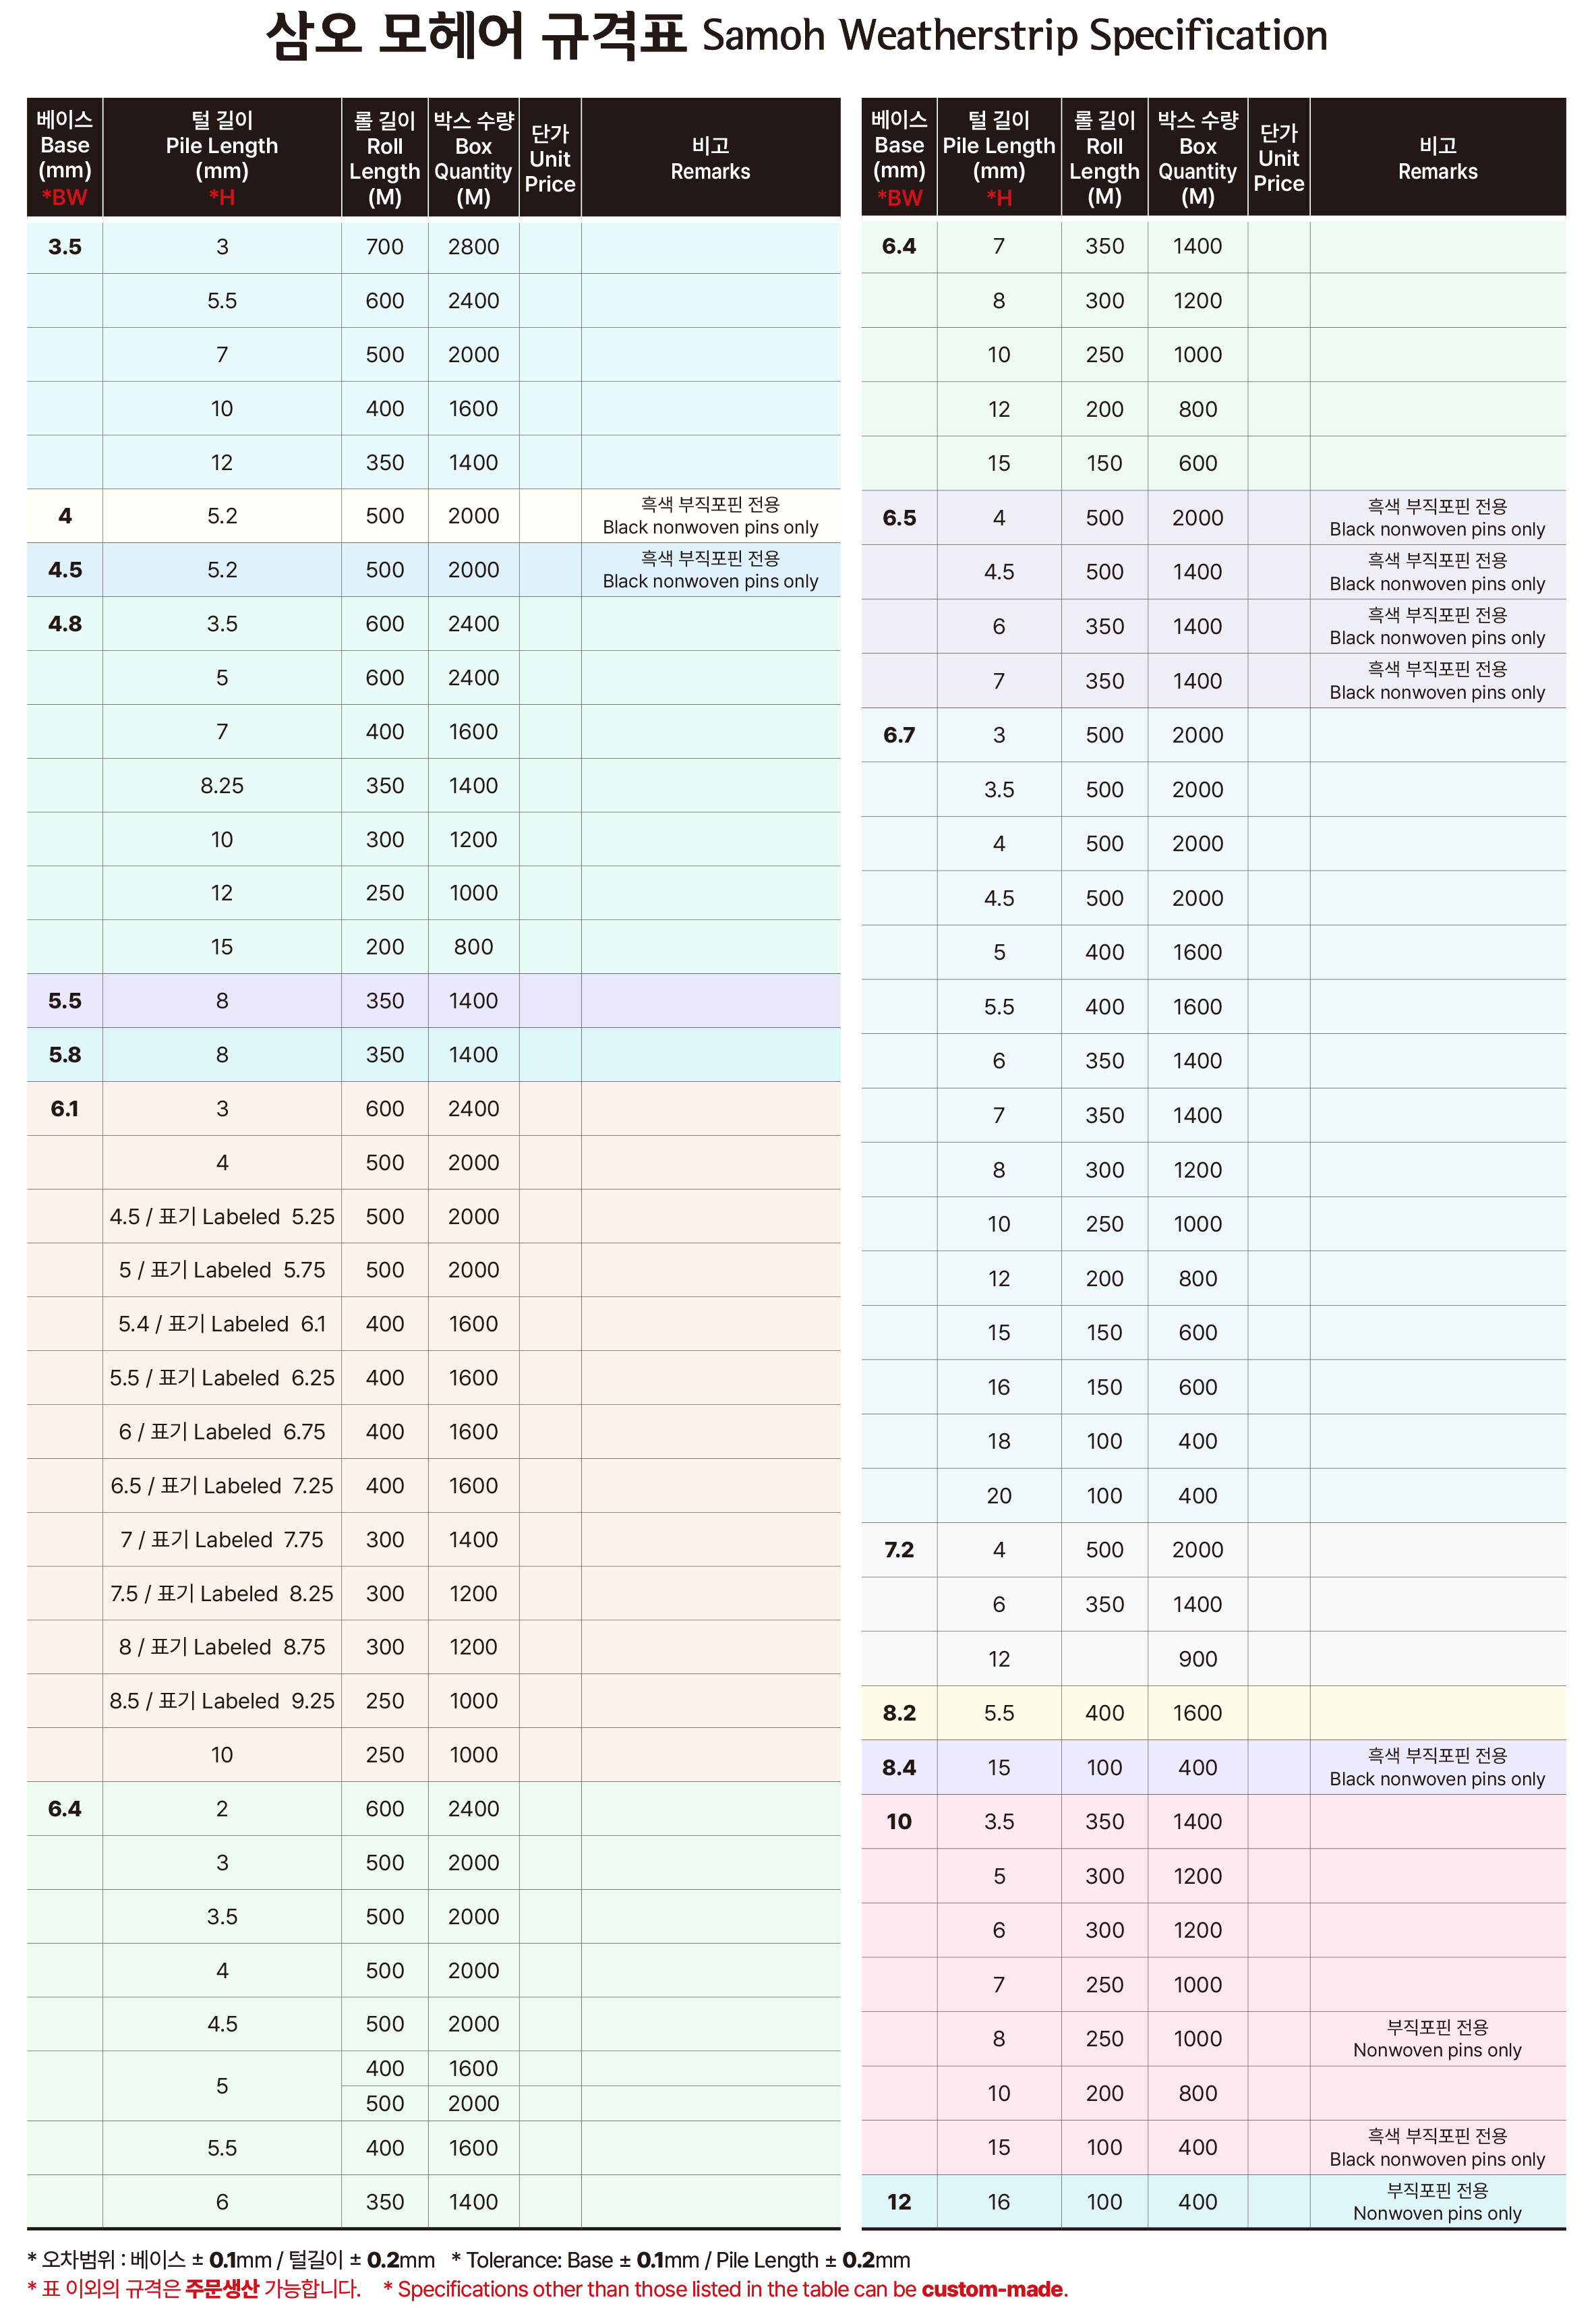1596x2308 pixels.
Task: Click the 'Samoh Weatherstrip Specification' heading text
Action: coord(1014,36)
